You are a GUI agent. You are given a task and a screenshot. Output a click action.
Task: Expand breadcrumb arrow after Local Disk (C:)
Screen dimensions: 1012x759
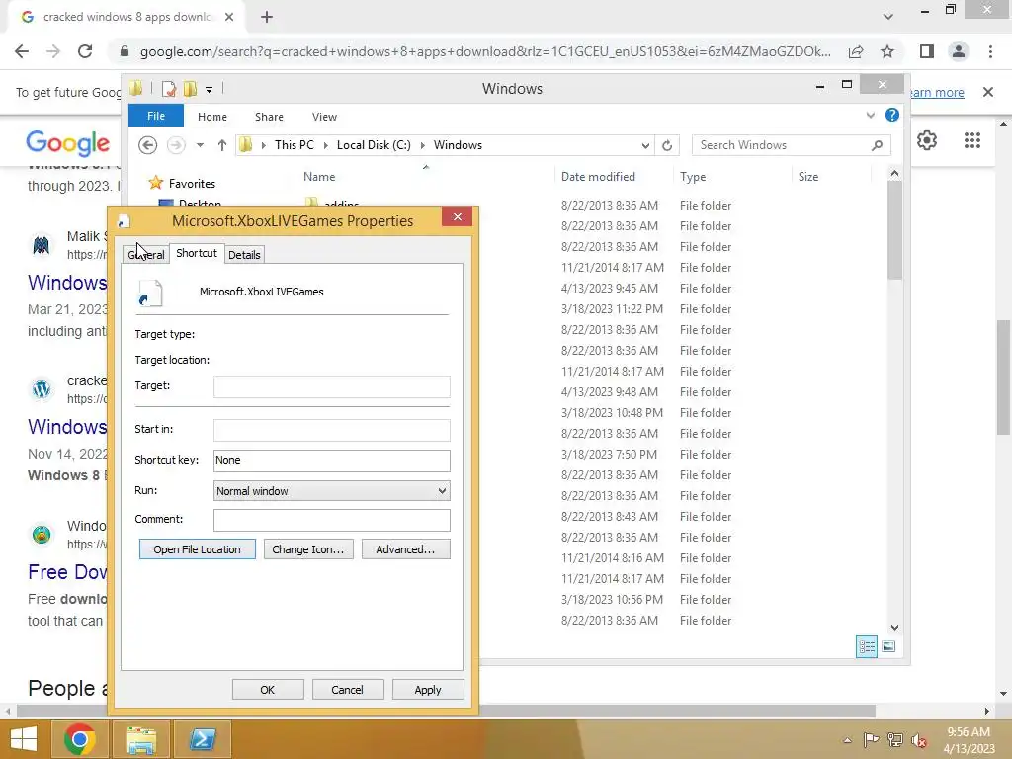[x=423, y=145]
